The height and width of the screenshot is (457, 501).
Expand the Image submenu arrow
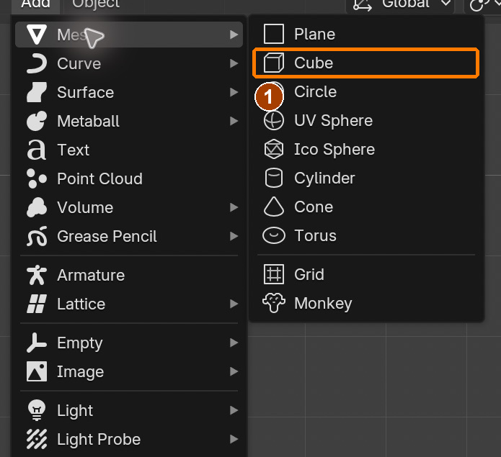click(234, 371)
